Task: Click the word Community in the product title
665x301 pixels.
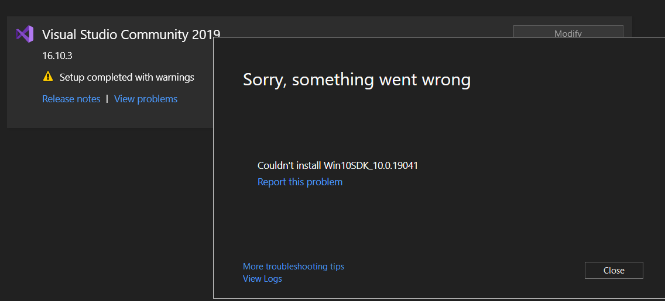Action: [155, 34]
